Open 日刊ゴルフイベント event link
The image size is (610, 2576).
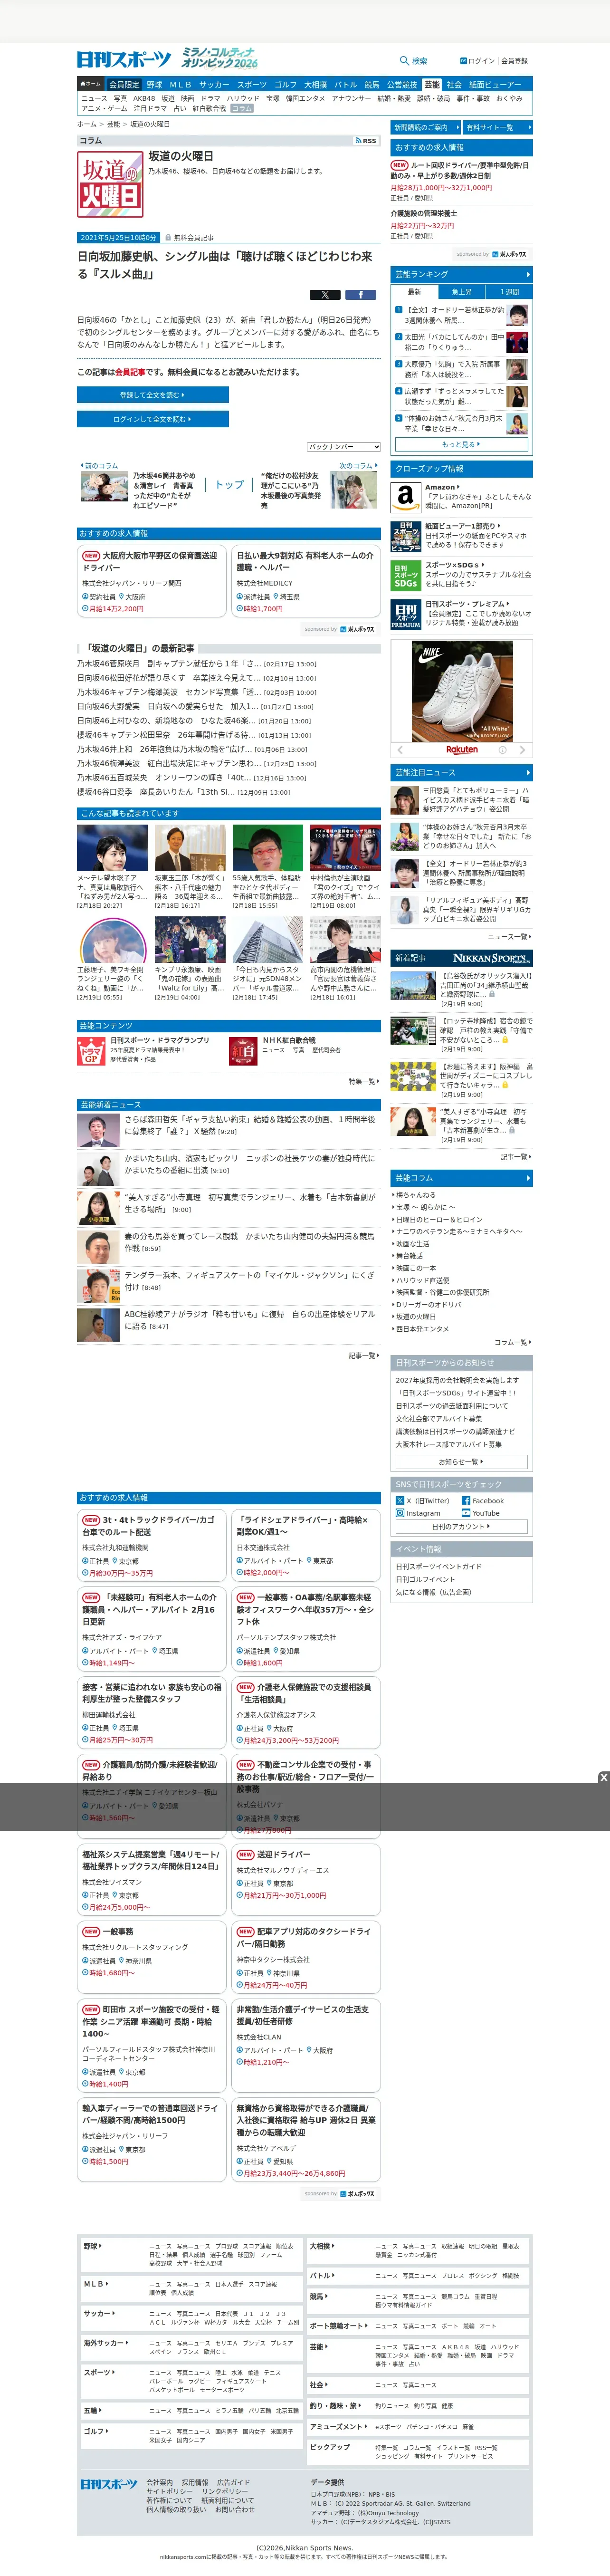point(425,1579)
